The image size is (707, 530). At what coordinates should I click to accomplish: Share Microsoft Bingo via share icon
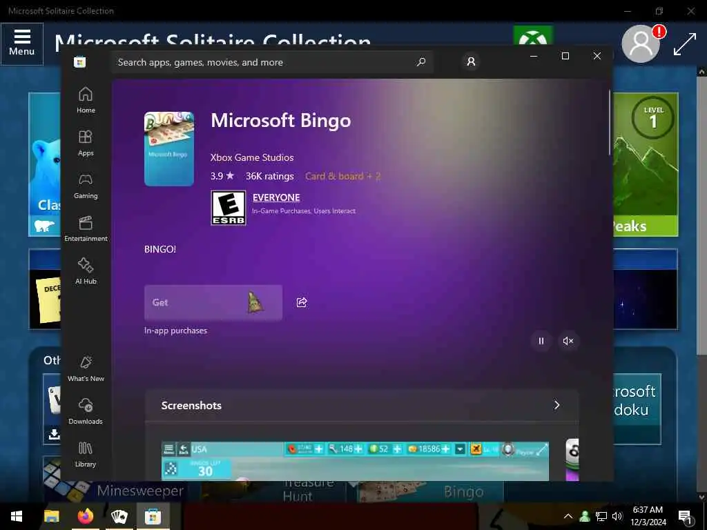302,302
